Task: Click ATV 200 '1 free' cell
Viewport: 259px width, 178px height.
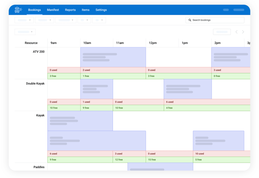Action: pyautogui.click(x=113, y=76)
